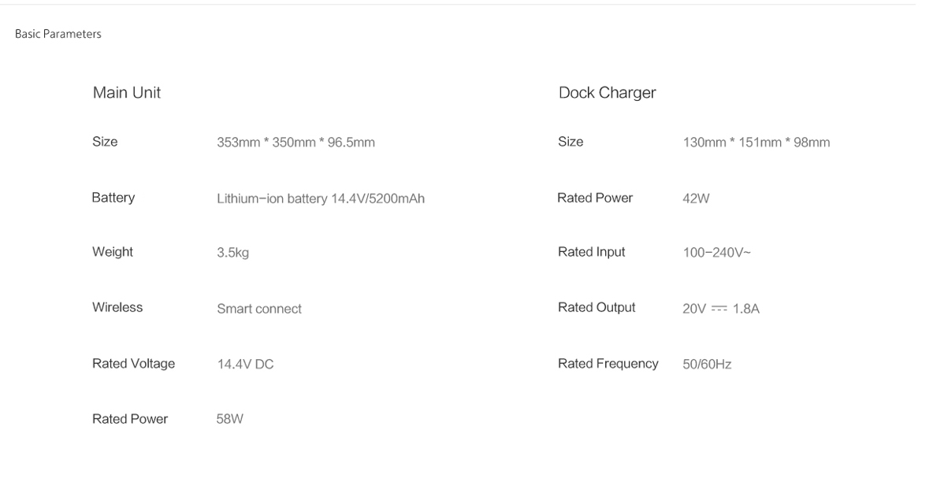
Task: Click the Rated Voltage label
Action: [133, 364]
